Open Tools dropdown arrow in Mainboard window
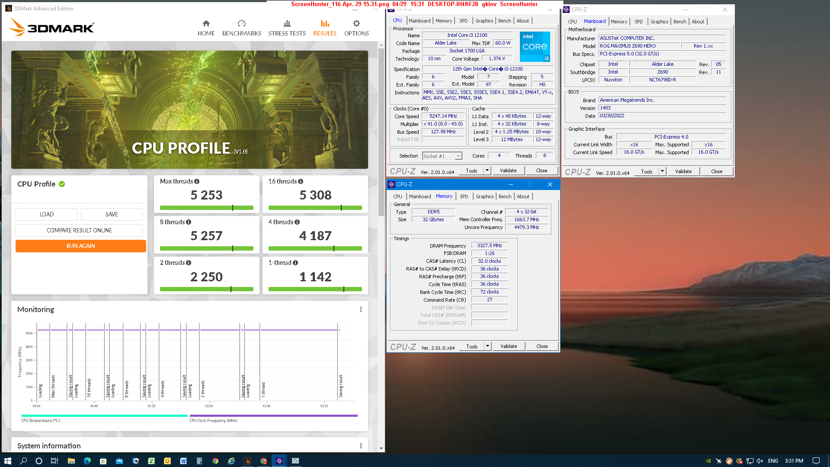The height and width of the screenshot is (467, 830). coord(662,171)
